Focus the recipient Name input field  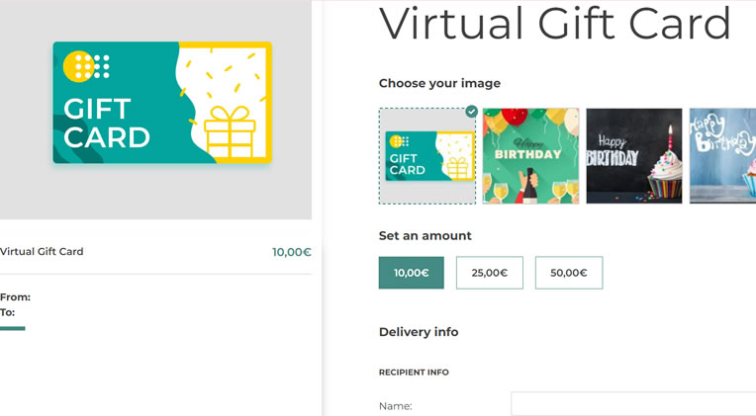coord(633,404)
